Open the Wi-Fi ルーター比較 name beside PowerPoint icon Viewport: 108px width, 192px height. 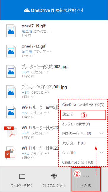coord(40,148)
